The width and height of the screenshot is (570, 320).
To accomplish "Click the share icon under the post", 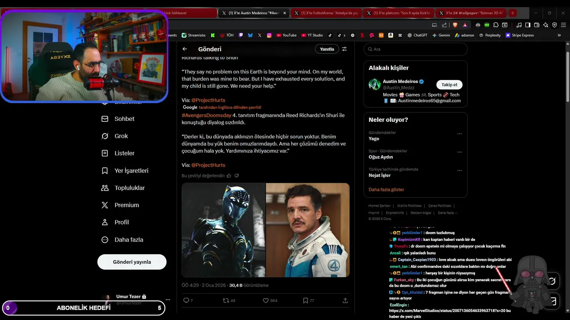I will click(345, 300).
